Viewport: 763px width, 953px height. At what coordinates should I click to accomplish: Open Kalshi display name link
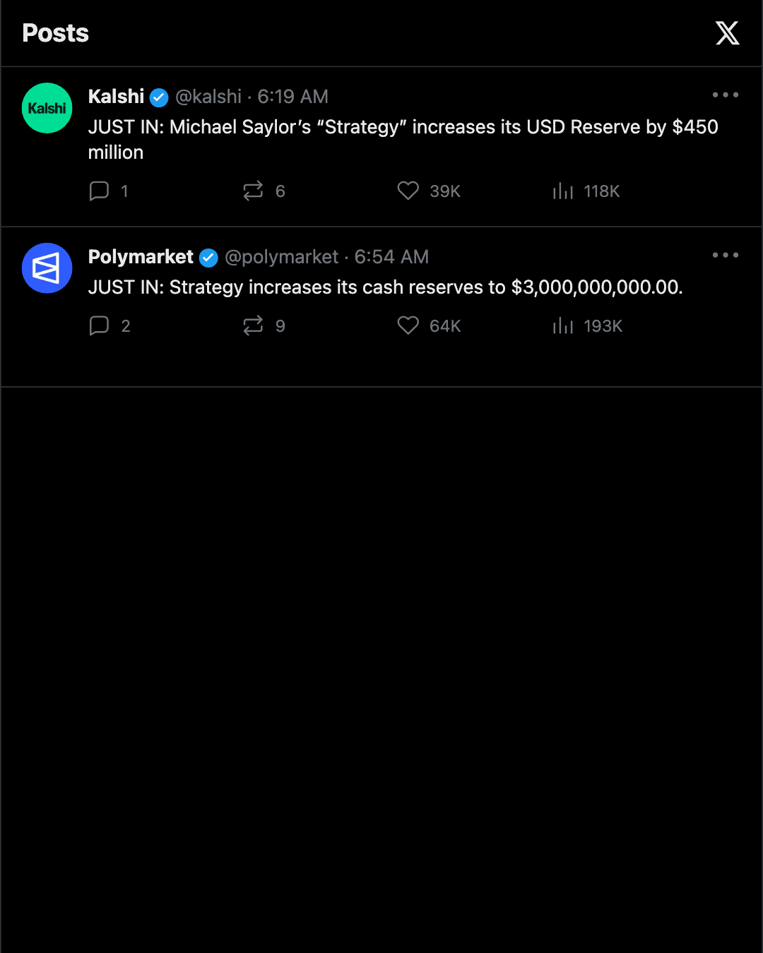[116, 97]
